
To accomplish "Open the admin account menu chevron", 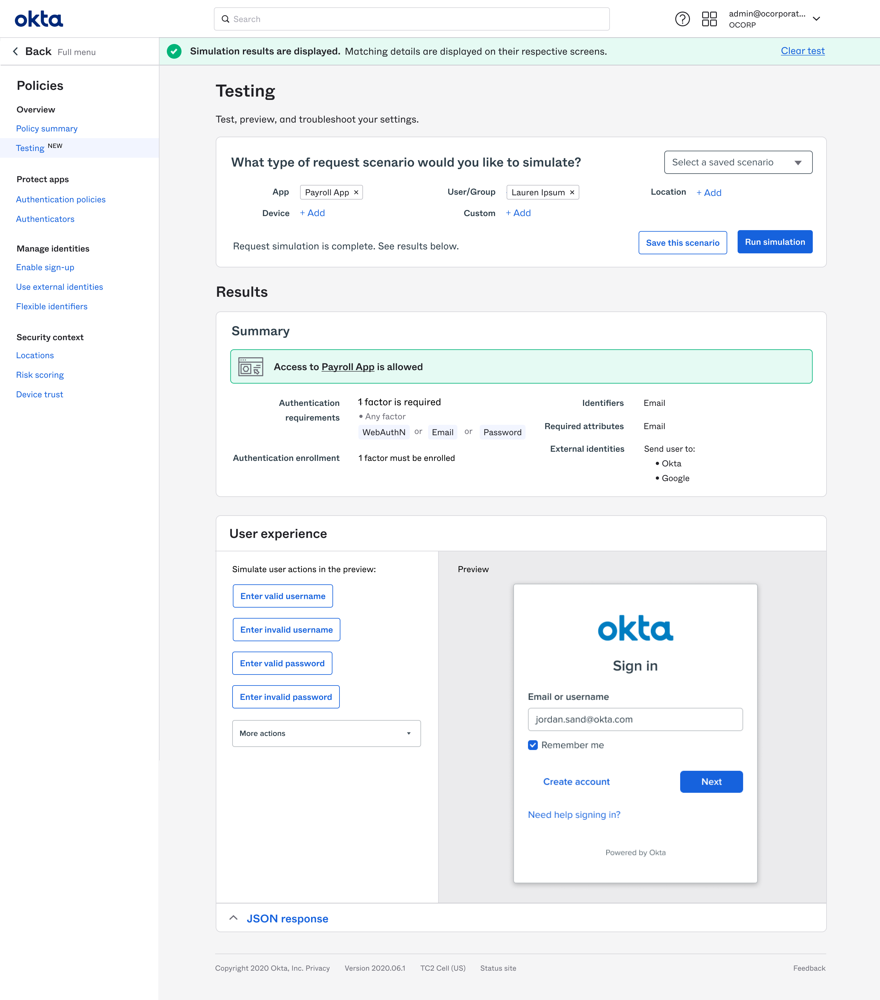I will coord(816,19).
